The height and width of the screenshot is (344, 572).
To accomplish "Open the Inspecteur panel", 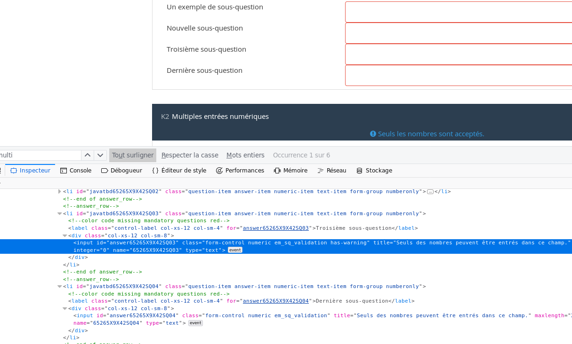I will [31, 171].
